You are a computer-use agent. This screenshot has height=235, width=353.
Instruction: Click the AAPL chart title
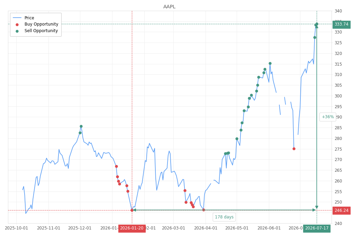coord(169,7)
